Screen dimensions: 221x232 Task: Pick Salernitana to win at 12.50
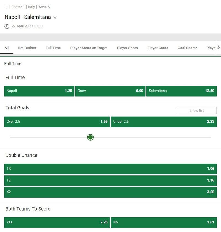coord(181,91)
